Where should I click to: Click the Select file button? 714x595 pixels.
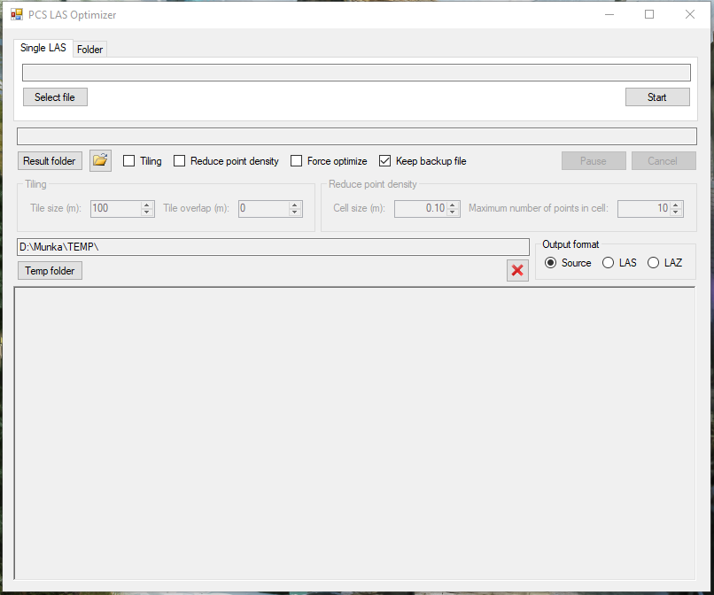click(55, 97)
